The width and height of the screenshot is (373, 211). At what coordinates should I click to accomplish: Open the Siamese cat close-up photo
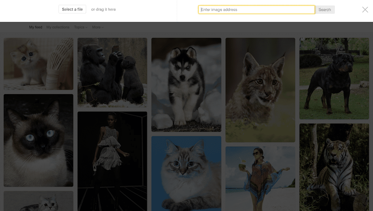[x=38, y=140]
